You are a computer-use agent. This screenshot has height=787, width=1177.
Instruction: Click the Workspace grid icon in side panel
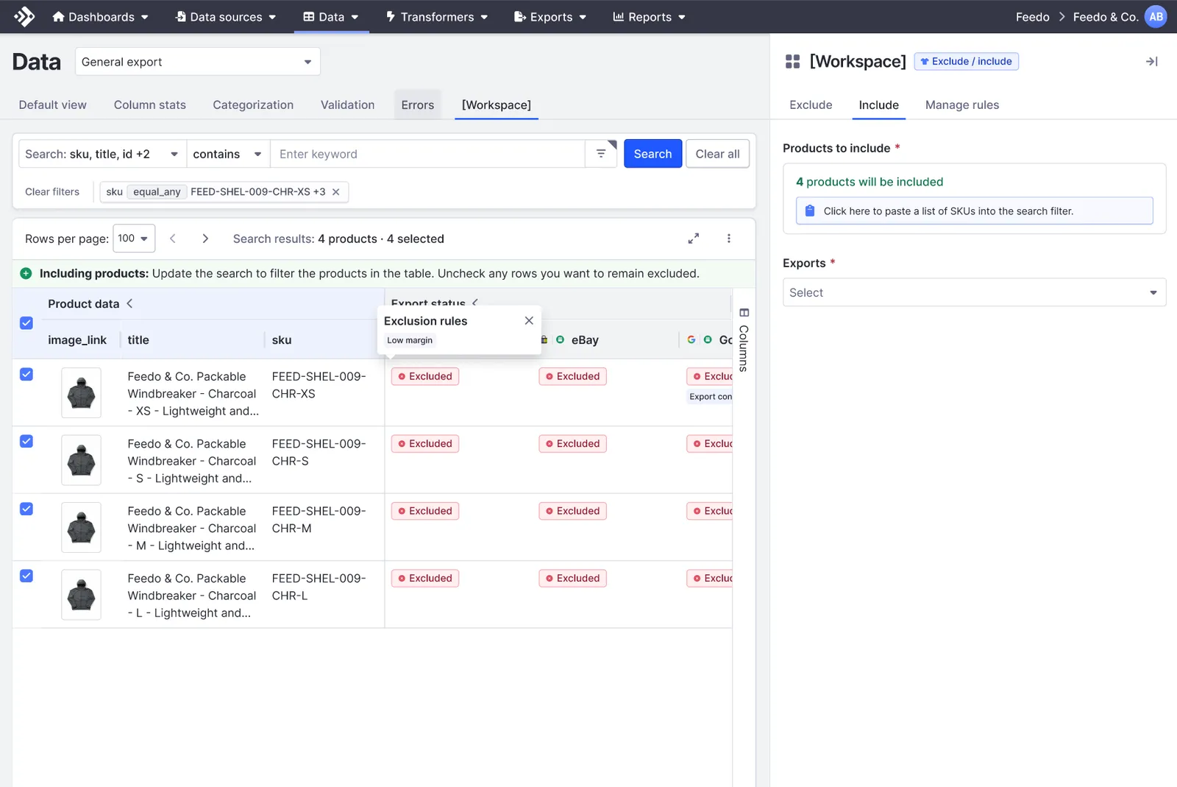pyautogui.click(x=792, y=61)
